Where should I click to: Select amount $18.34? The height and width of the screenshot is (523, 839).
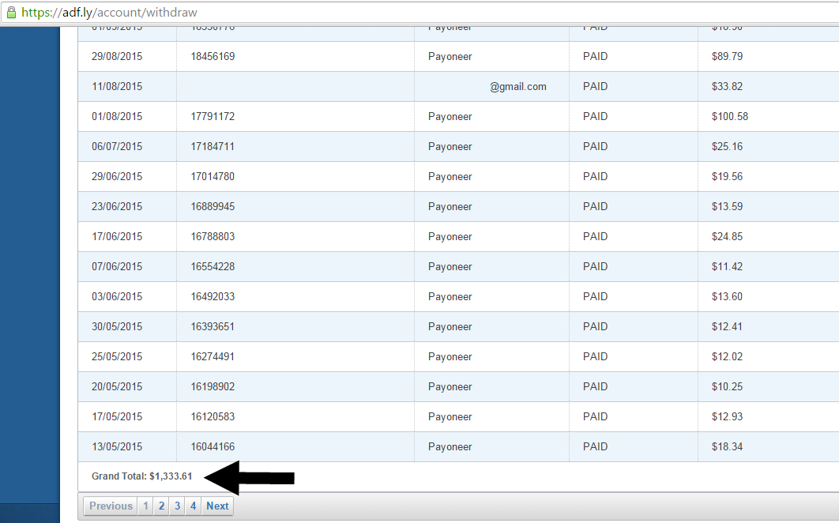coord(727,446)
